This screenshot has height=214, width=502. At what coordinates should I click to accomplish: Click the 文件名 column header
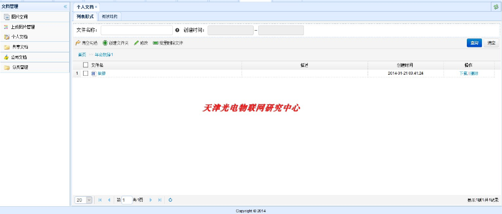[97, 65]
